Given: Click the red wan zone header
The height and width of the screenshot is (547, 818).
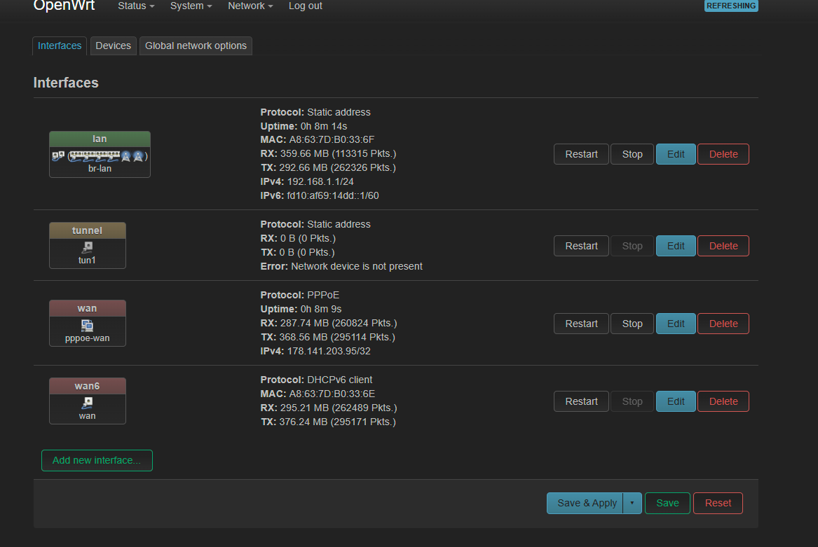Looking at the screenshot, I should [87, 308].
